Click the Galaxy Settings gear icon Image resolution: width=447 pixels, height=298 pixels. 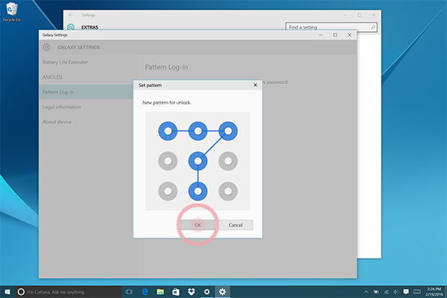[x=46, y=47]
